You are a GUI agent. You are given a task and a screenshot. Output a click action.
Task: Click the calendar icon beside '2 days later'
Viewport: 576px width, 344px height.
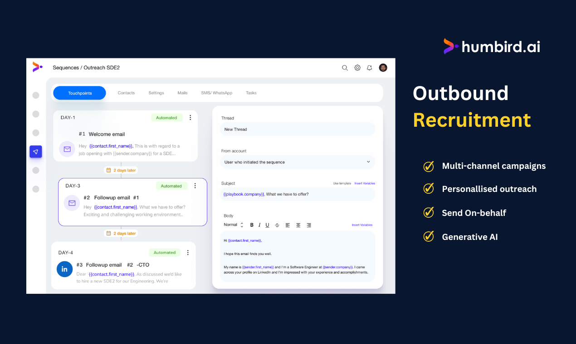coord(109,170)
